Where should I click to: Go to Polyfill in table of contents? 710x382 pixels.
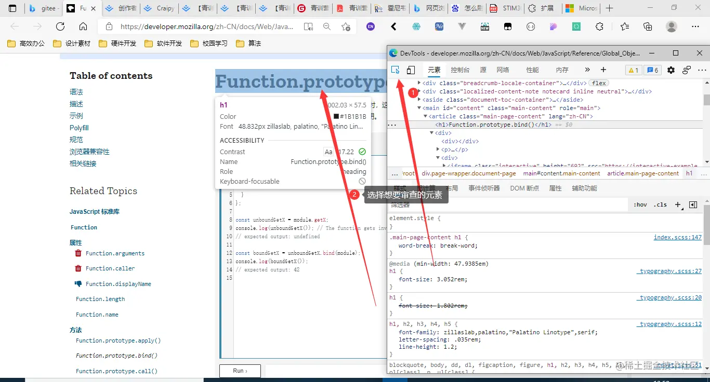pyautogui.click(x=79, y=128)
